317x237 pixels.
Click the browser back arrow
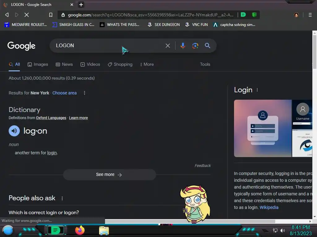7,15
